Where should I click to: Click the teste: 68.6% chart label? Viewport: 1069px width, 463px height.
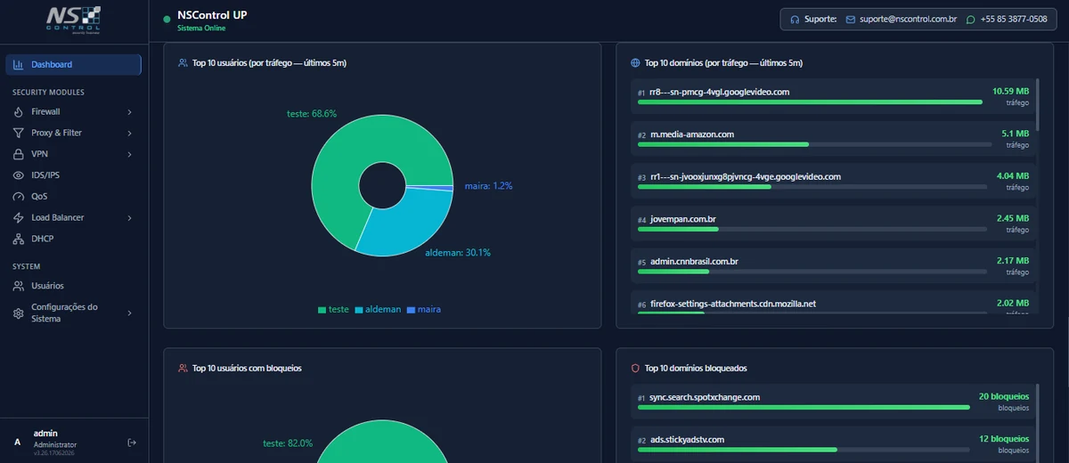coord(311,114)
